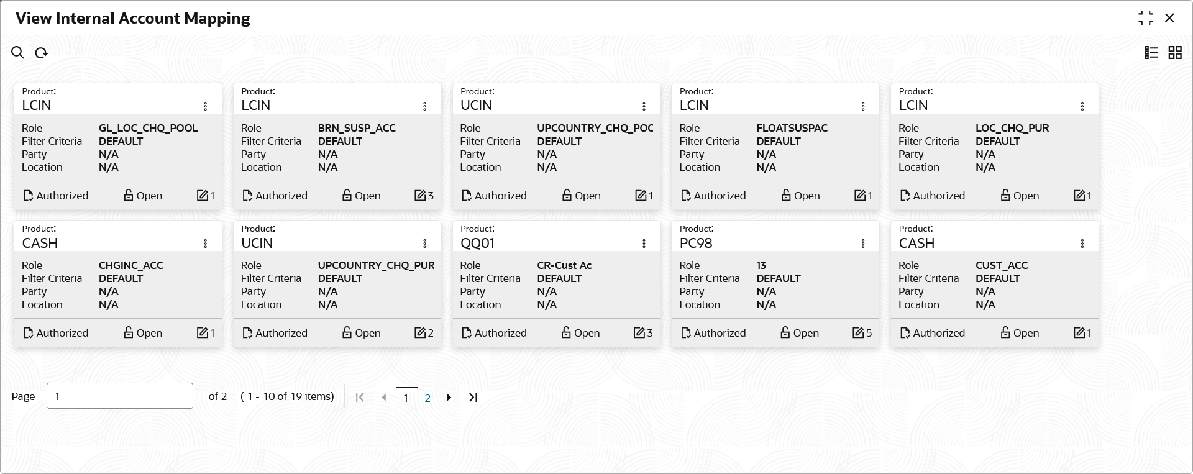Select the CUST_ACC CASH product card

point(994,284)
